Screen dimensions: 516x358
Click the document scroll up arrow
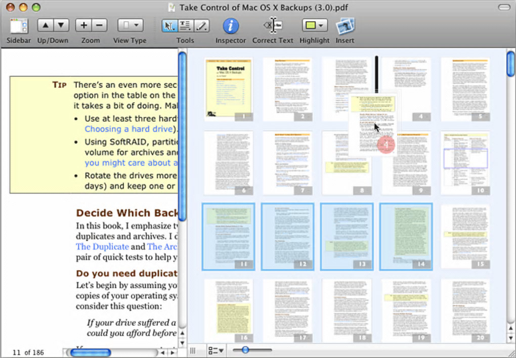click(182, 333)
